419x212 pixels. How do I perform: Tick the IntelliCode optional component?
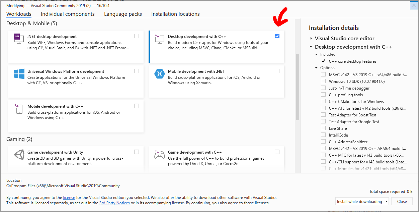(323, 135)
